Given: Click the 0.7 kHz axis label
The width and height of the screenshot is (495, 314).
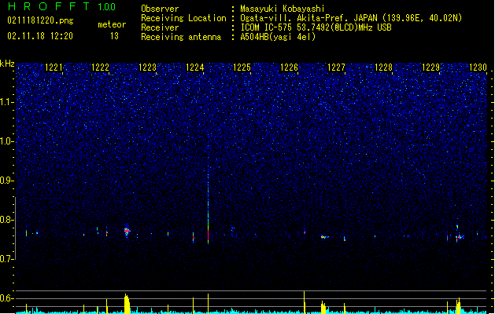Looking at the screenshot, I should click(x=6, y=259).
